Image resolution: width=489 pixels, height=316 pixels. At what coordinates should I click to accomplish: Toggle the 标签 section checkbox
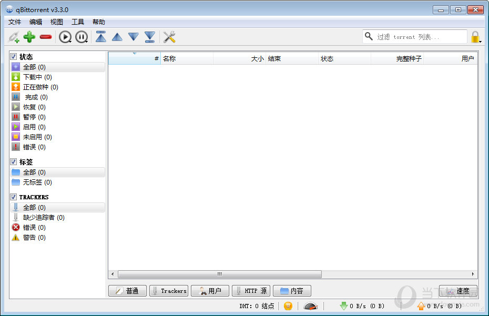click(x=14, y=162)
